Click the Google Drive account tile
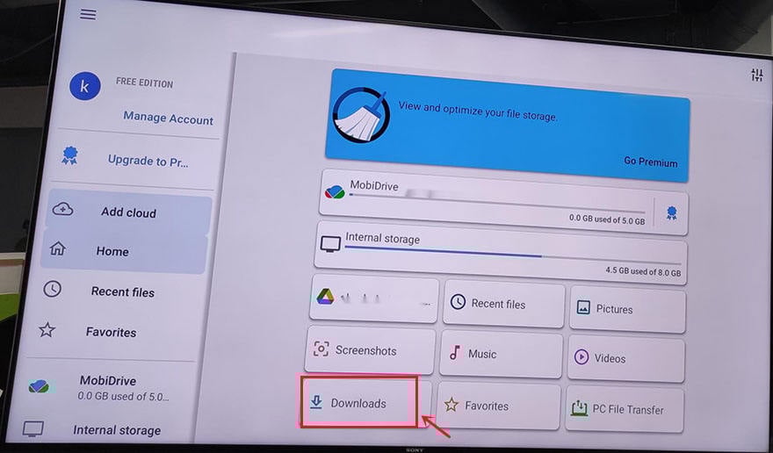The image size is (773, 453). click(373, 300)
